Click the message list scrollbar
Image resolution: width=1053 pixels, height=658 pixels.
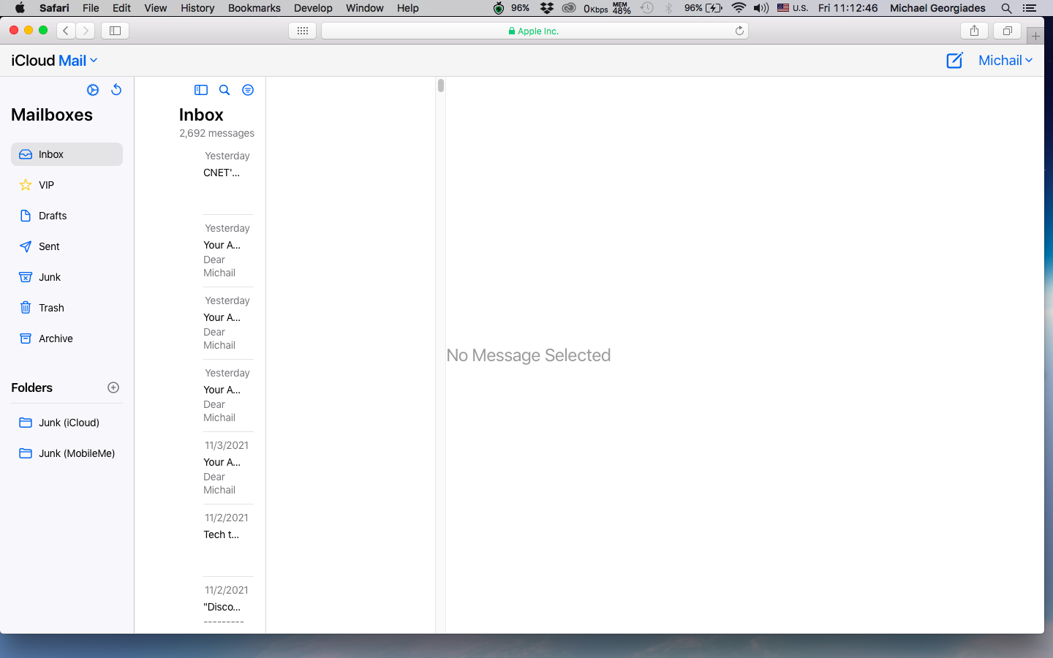tap(441, 86)
